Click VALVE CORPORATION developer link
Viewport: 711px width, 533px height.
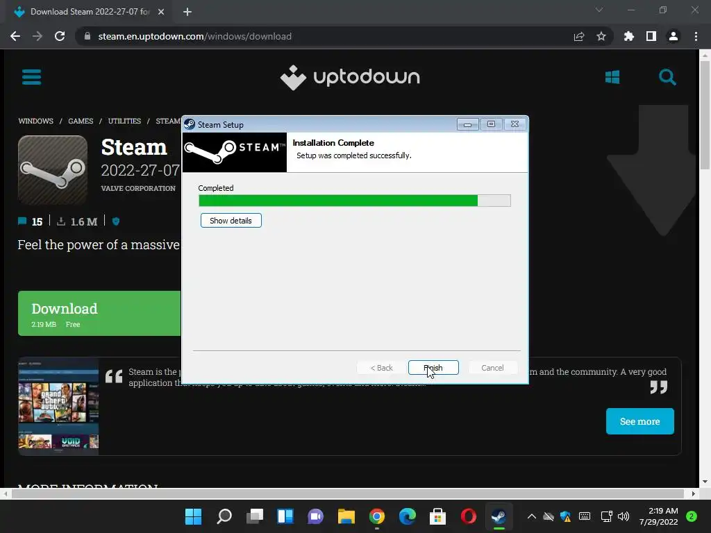[x=138, y=189]
